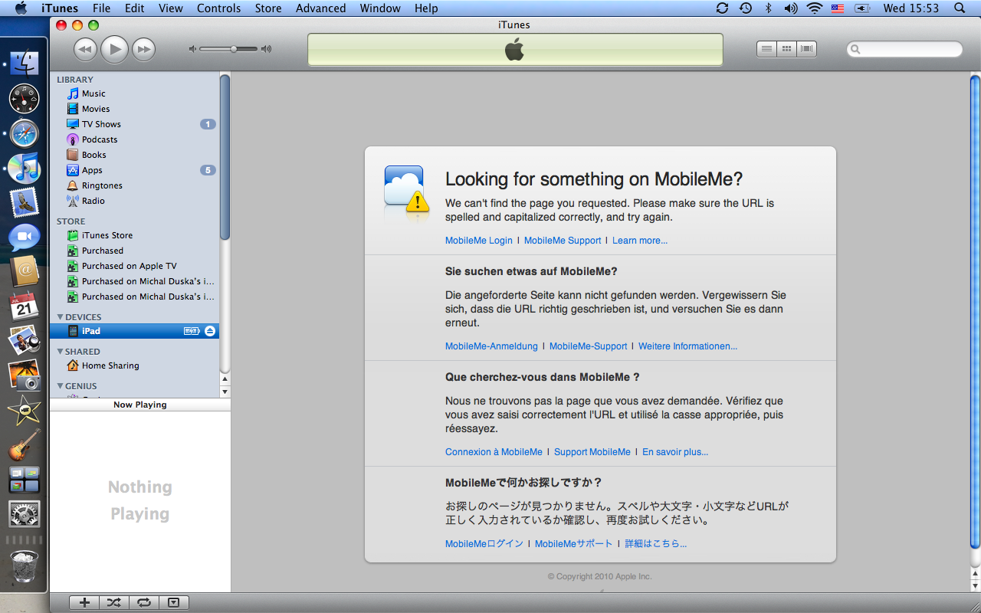This screenshot has width=981, height=613.
Task: Click the main content vertical scrollbar
Action: pos(975,312)
